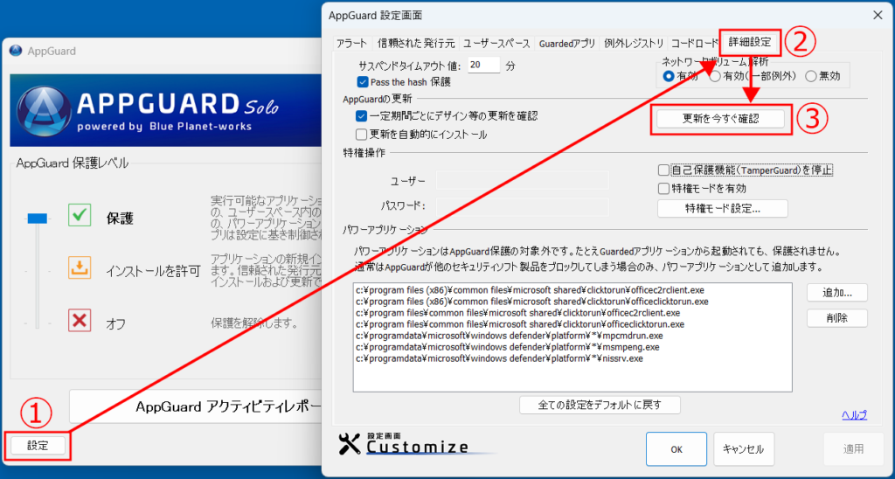
Task: Switch to the アラート tab
Action: tap(351, 43)
